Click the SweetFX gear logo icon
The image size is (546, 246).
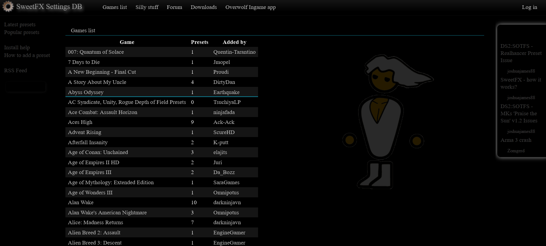[x=8, y=7]
